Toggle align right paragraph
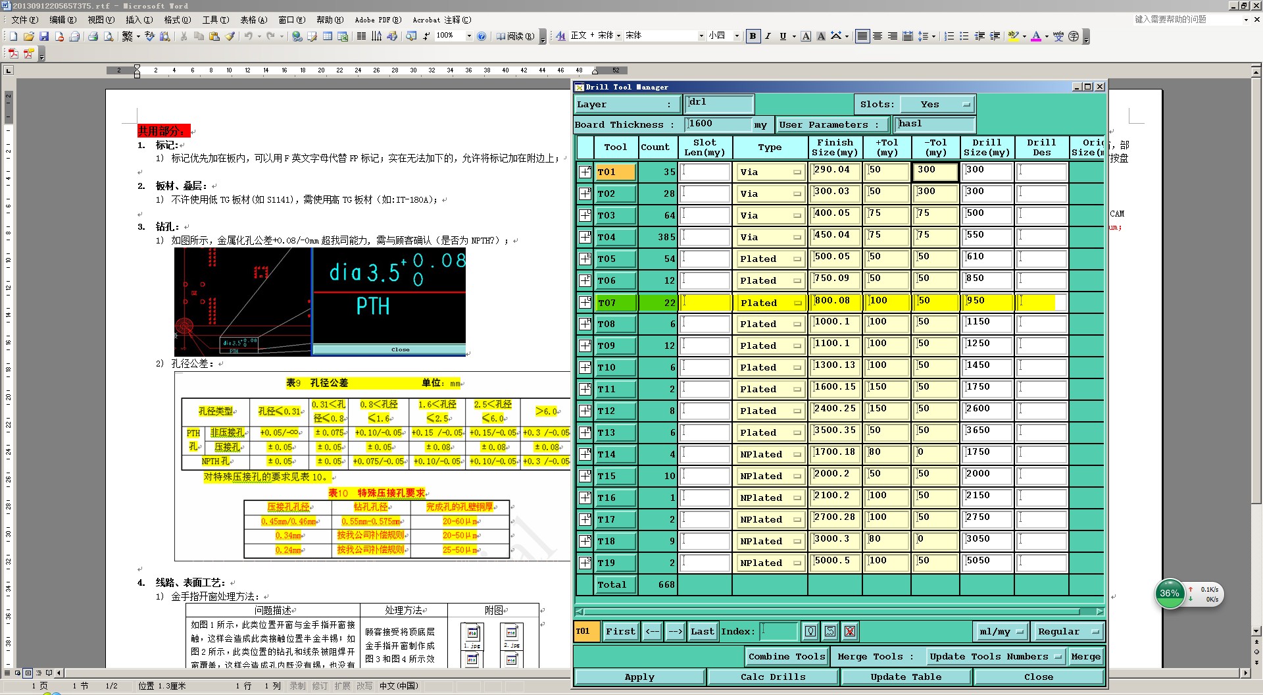 [x=892, y=36]
